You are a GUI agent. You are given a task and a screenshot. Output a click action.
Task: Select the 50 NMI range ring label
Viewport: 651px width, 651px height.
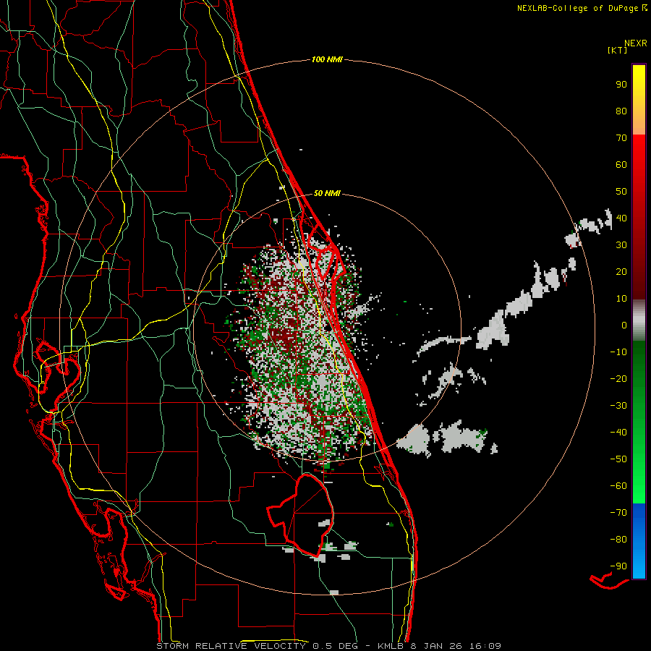(x=327, y=193)
